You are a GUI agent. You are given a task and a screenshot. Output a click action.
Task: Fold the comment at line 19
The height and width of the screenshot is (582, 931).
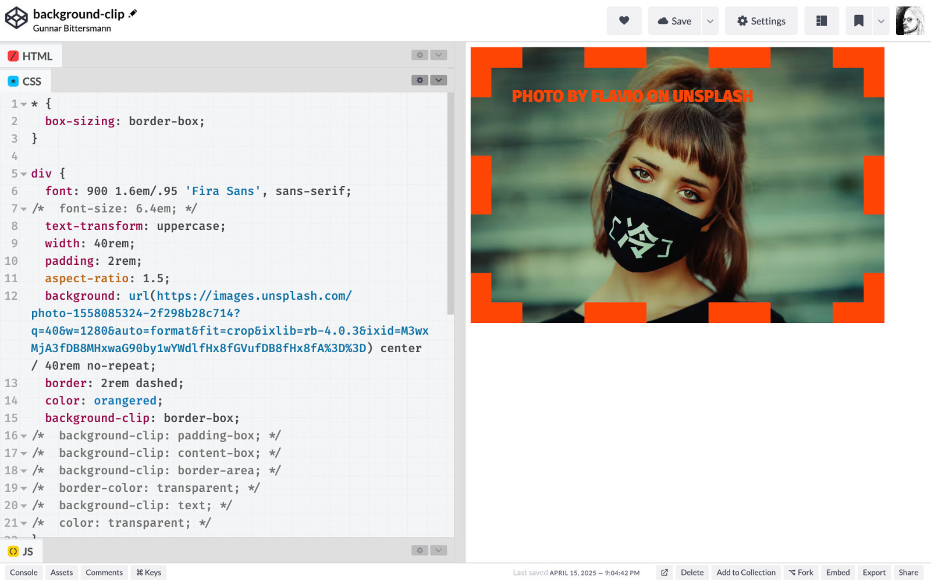pos(24,488)
